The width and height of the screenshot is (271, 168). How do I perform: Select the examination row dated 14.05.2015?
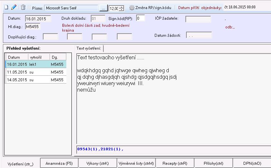tap(36, 80)
